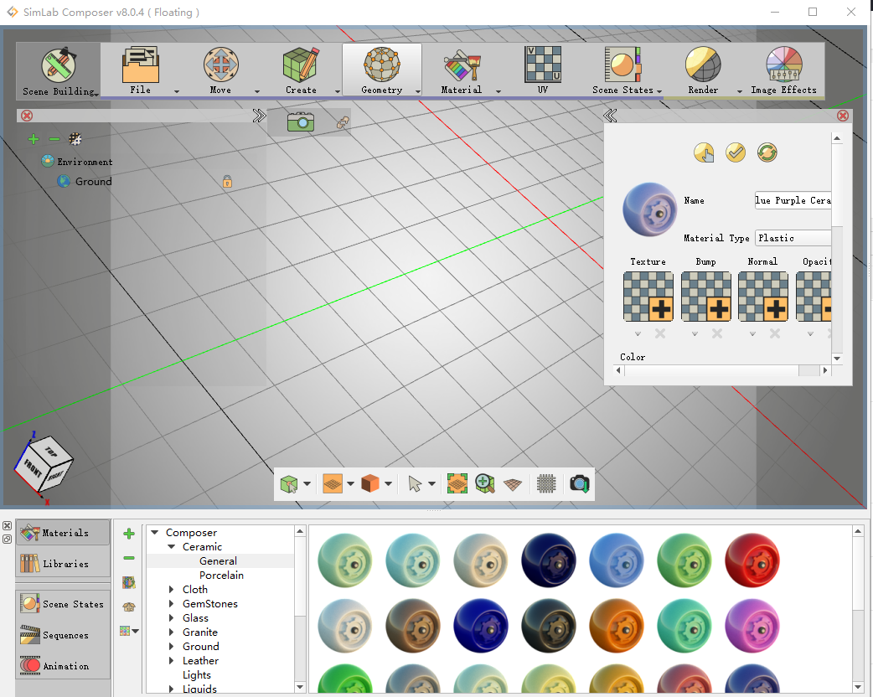The height and width of the screenshot is (697, 873).
Task: Click the viewport camera icon
Action: pyautogui.click(x=580, y=483)
